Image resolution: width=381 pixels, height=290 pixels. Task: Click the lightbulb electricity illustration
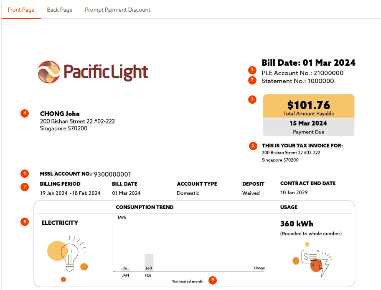[67, 258]
